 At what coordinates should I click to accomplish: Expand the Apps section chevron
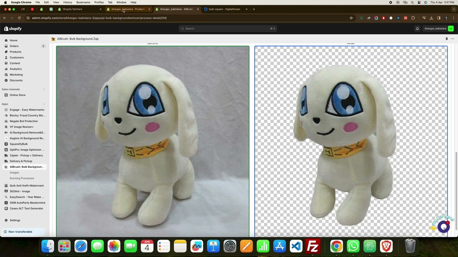44,104
